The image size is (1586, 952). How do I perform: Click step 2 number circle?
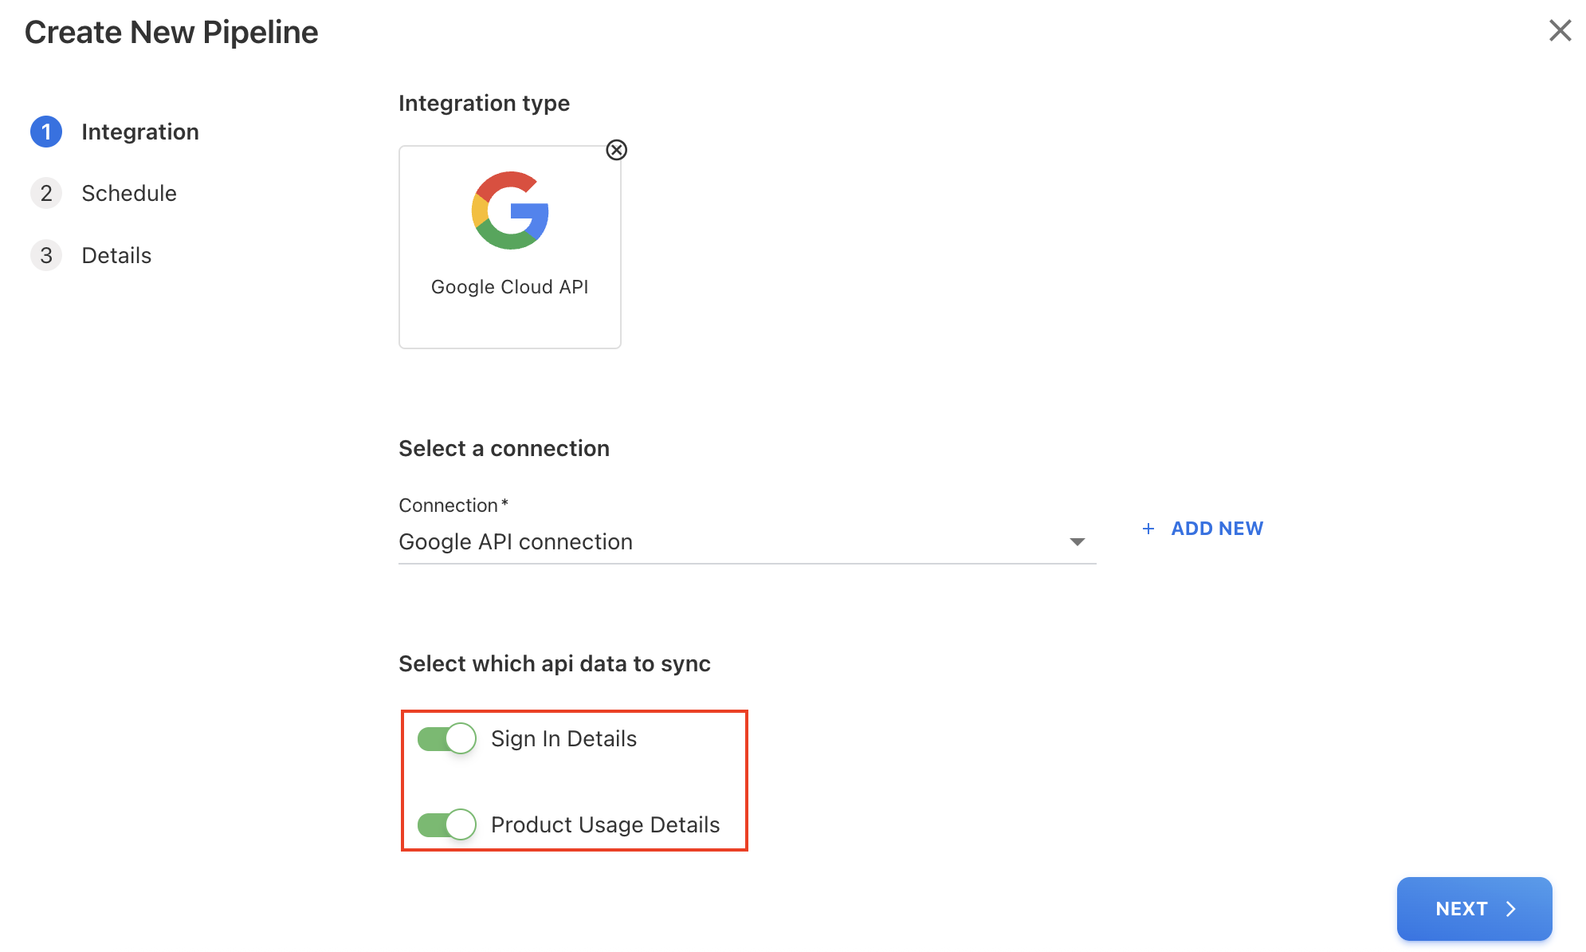click(x=46, y=193)
